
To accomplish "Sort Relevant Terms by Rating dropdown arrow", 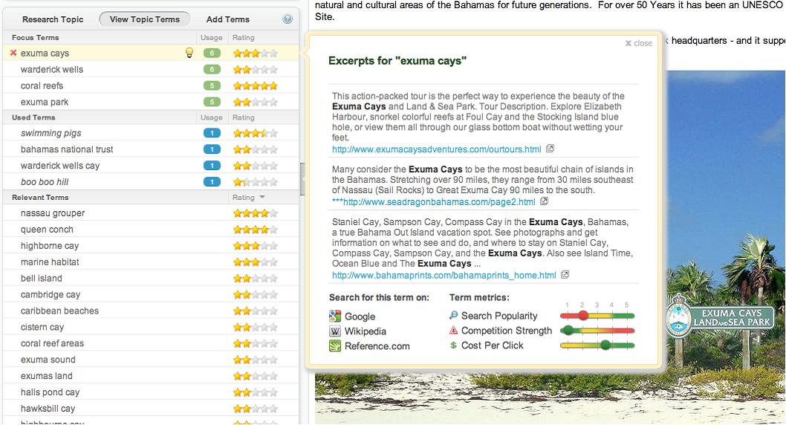I will (x=262, y=198).
